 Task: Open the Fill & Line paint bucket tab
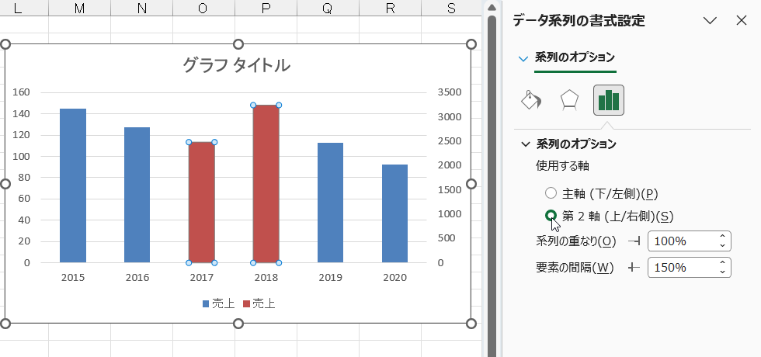point(531,100)
